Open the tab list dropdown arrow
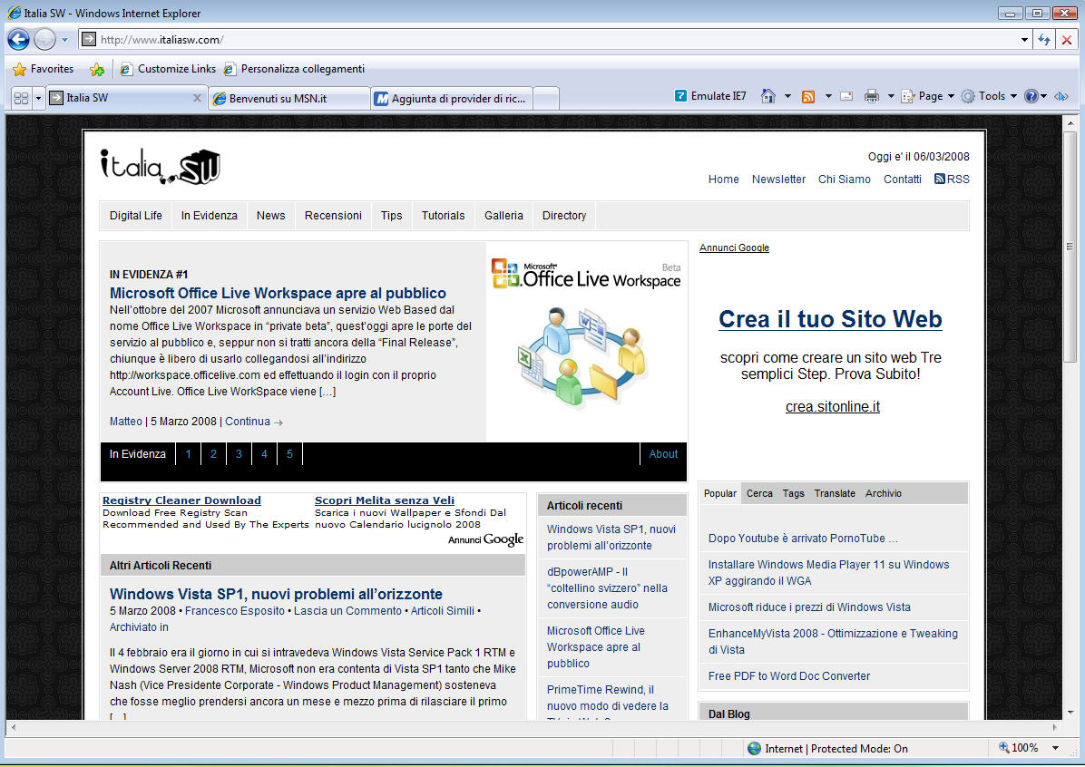The image size is (1085, 767). tap(39, 98)
